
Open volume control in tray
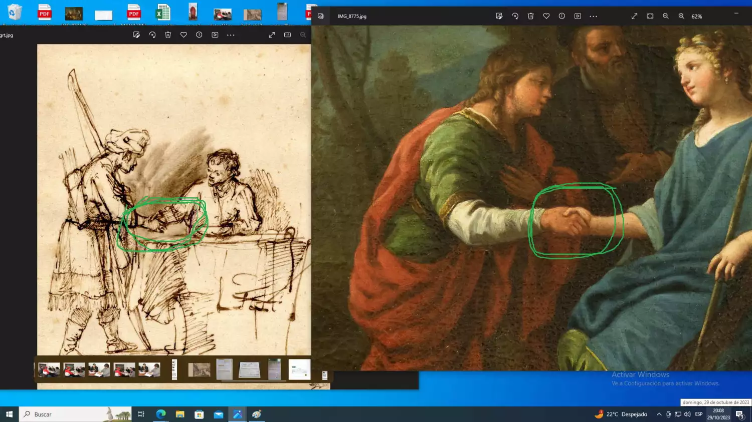tap(687, 414)
